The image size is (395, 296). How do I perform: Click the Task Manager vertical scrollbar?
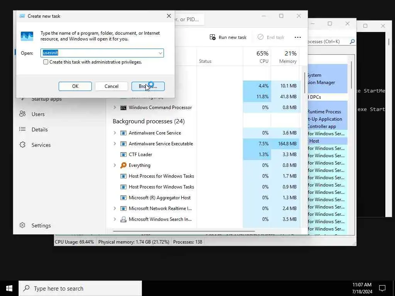[305, 83]
